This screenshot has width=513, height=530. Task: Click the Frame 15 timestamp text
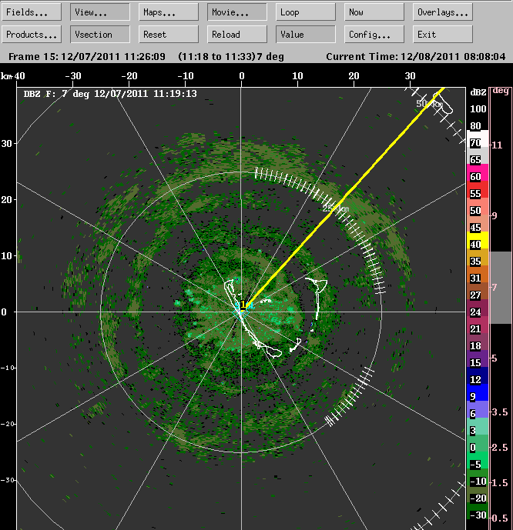(x=87, y=56)
